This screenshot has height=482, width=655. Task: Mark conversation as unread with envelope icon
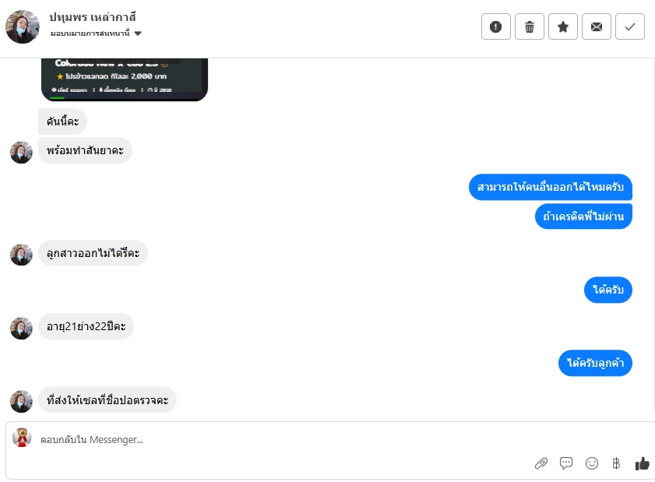596,26
